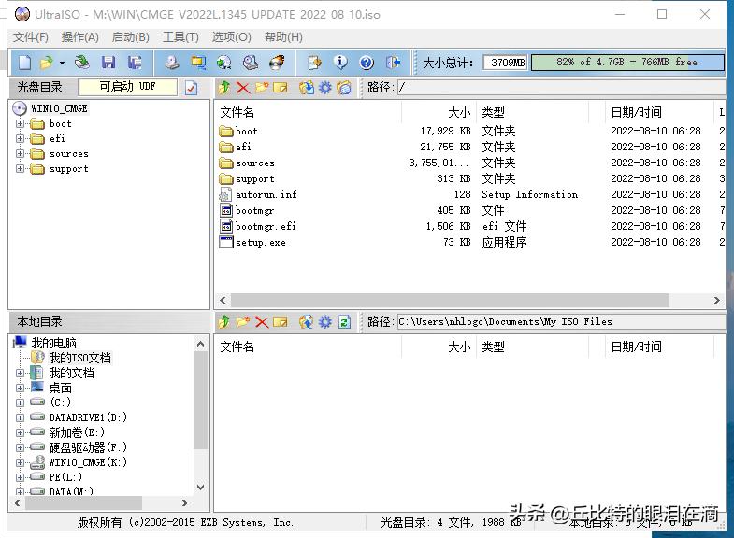Click the New Folder icon in disc toolbar
734x538 pixels.
[x=262, y=88]
